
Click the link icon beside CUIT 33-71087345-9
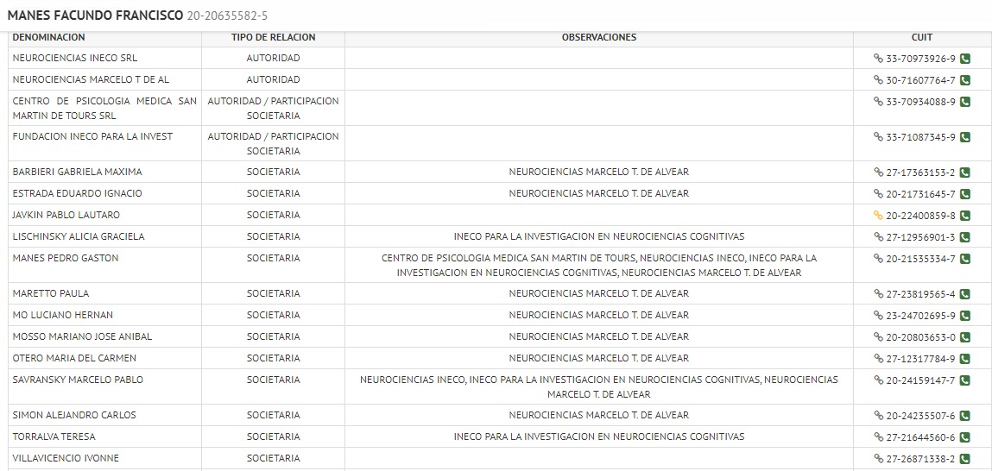pyautogui.click(x=877, y=136)
